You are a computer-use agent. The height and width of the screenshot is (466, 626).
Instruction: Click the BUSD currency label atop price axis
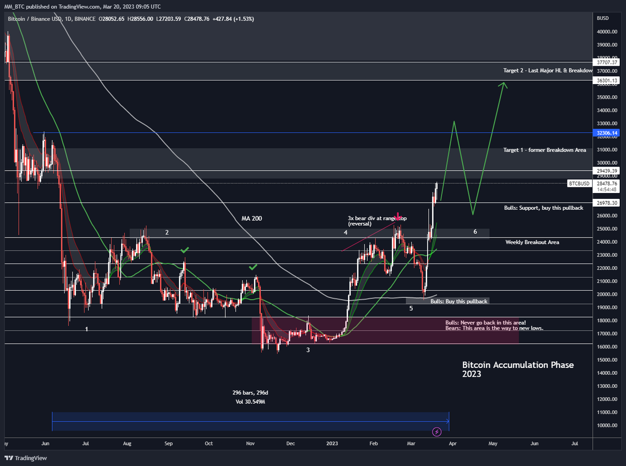click(x=603, y=18)
